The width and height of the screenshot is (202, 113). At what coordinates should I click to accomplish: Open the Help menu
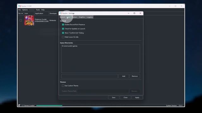(43, 10)
